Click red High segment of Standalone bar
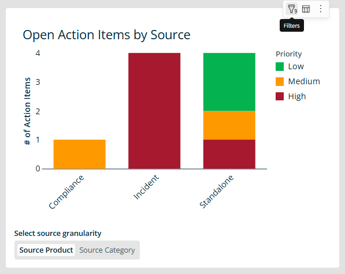 pos(229,154)
